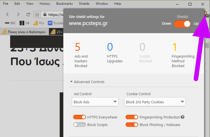Click the forward navigation arrow

pos(18,14)
